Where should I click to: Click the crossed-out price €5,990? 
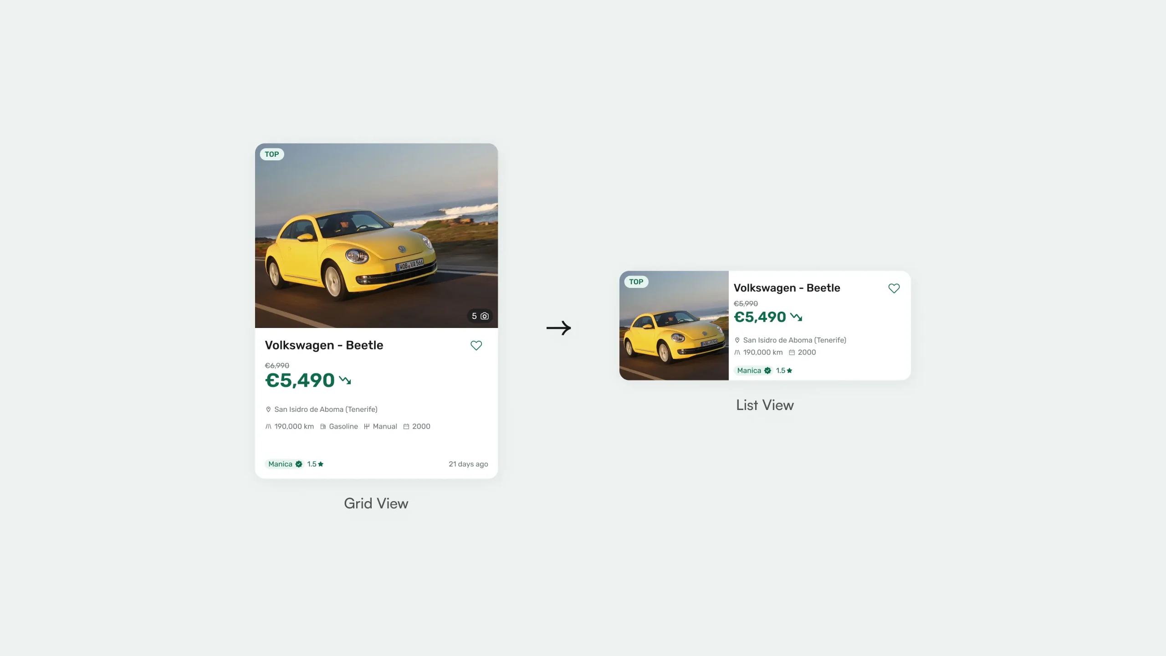(x=746, y=304)
